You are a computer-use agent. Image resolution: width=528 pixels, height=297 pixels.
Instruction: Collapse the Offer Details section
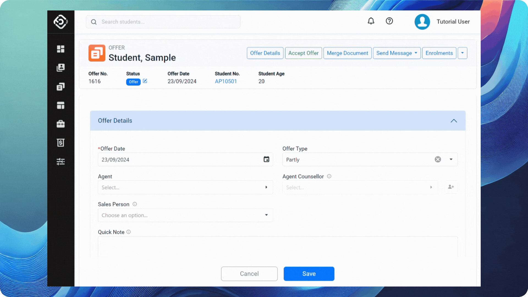[454, 121]
